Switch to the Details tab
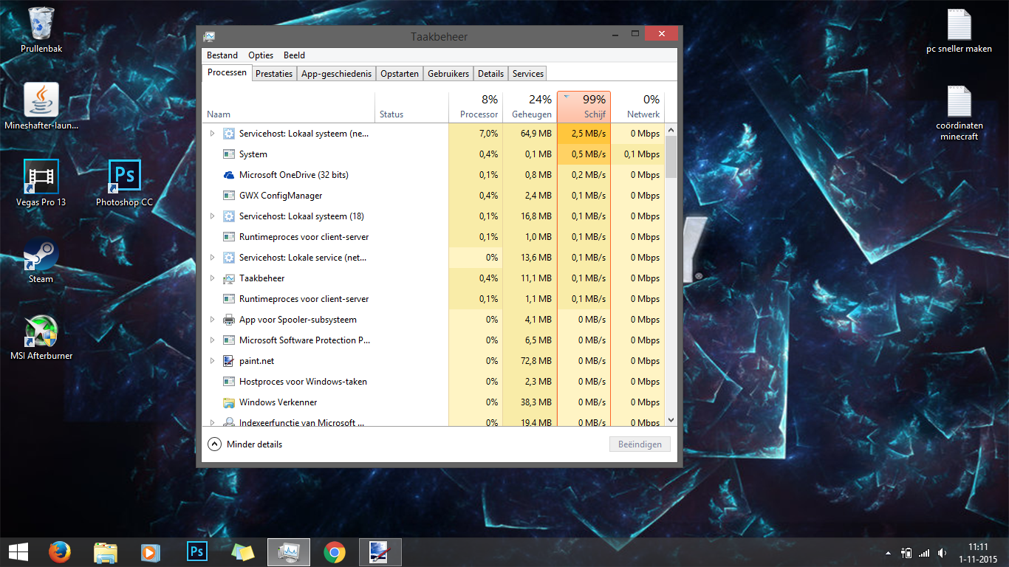The height and width of the screenshot is (567, 1009). coord(490,74)
